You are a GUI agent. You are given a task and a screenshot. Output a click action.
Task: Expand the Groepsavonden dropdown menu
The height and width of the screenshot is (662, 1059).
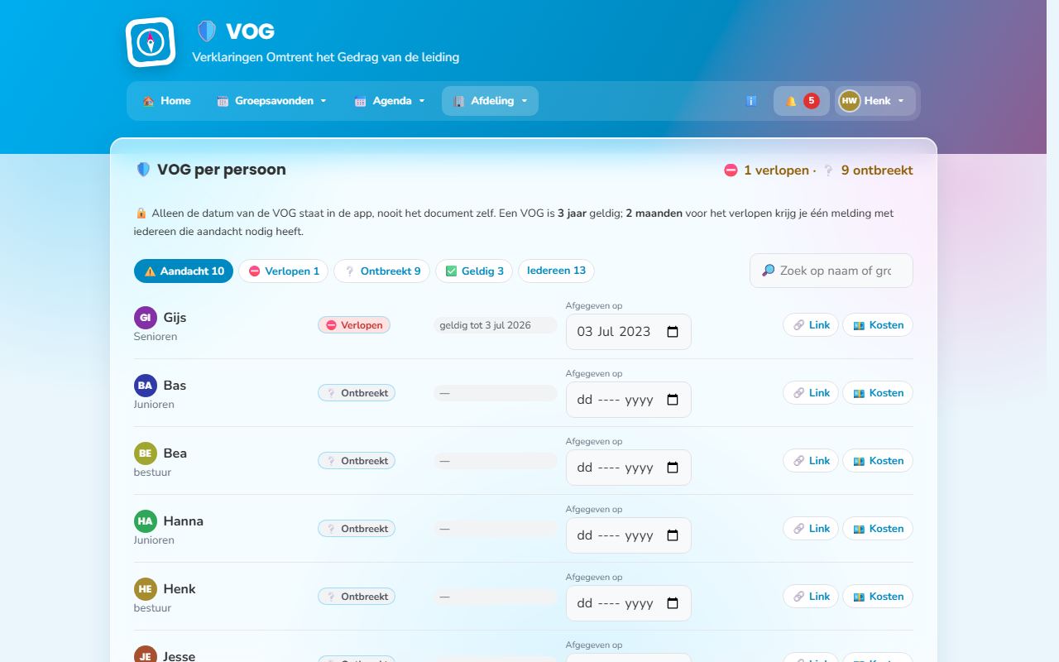click(x=272, y=101)
